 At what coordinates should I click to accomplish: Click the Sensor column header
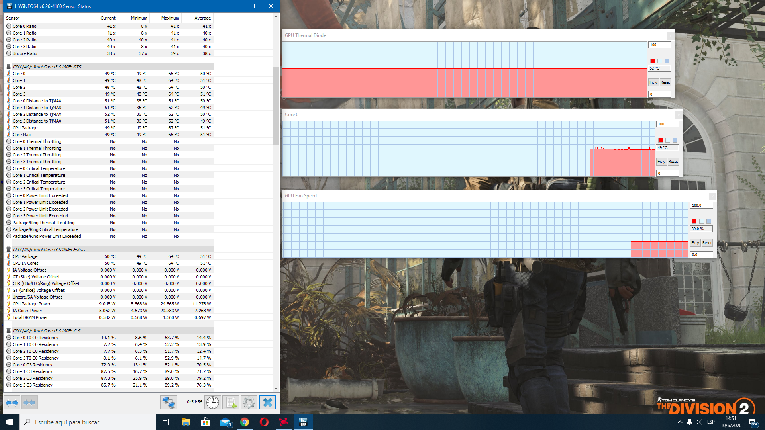click(x=45, y=18)
